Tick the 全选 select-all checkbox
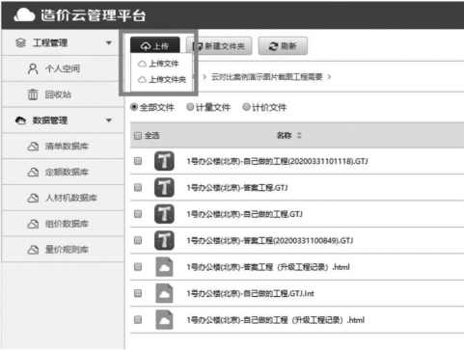 pos(138,136)
